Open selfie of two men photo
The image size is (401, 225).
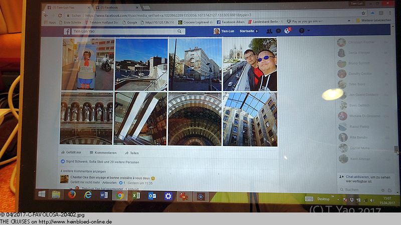pyautogui.click(x=250, y=64)
